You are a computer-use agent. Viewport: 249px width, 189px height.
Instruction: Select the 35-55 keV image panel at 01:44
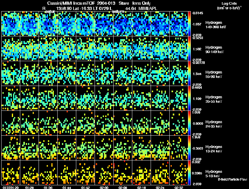coord(67,98)
